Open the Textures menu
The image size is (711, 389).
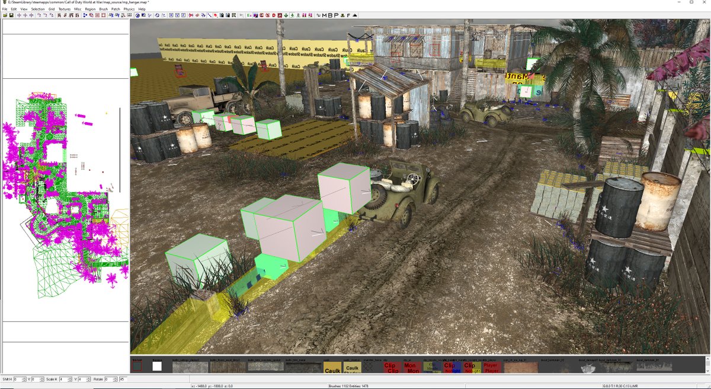[65, 9]
